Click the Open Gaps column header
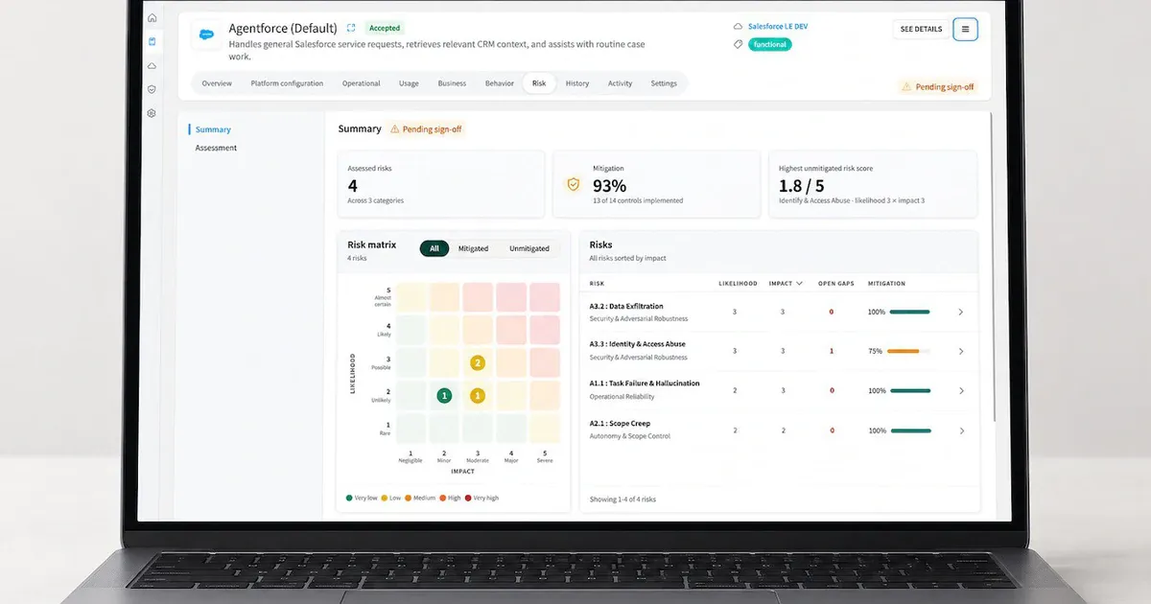The image size is (1151, 604). tap(834, 284)
